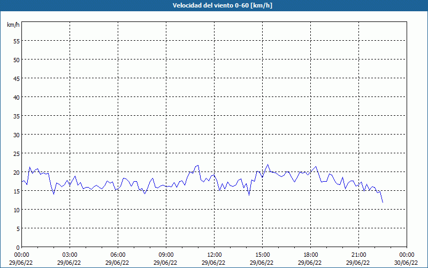Click the 20 y-axis tick label
The image size is (428, 268).
coord(16,172)
